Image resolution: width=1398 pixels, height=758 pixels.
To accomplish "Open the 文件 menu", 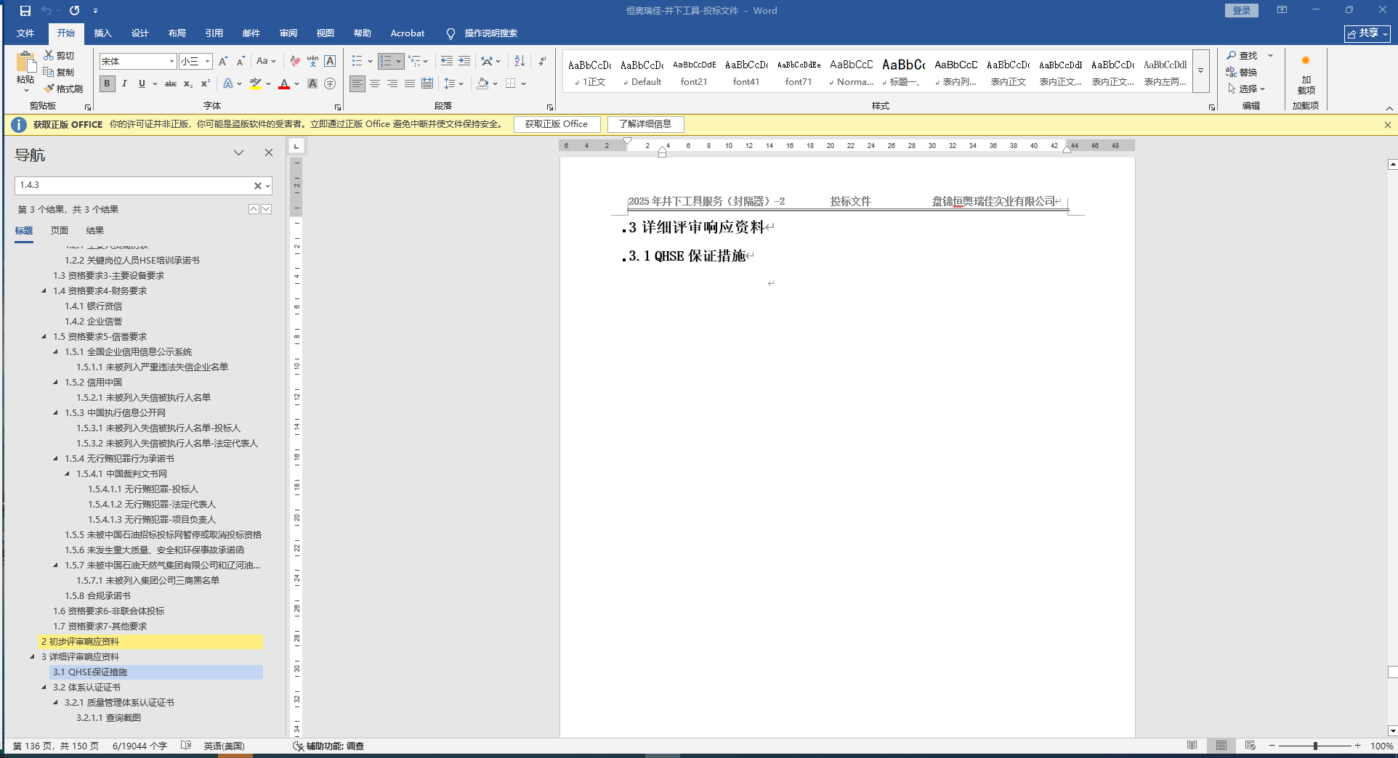I will [25, 33].
